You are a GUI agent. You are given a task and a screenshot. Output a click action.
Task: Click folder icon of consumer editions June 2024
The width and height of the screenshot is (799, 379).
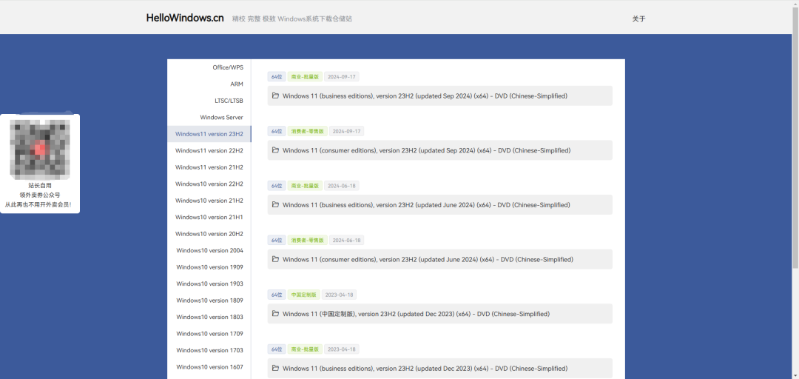click(x=275, y=259)
